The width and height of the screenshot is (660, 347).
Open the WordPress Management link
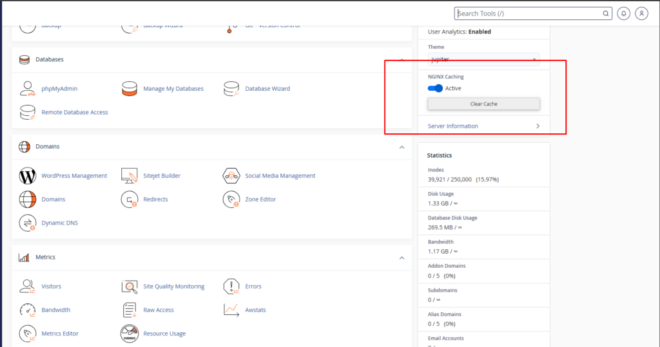[x=74, y=176]
